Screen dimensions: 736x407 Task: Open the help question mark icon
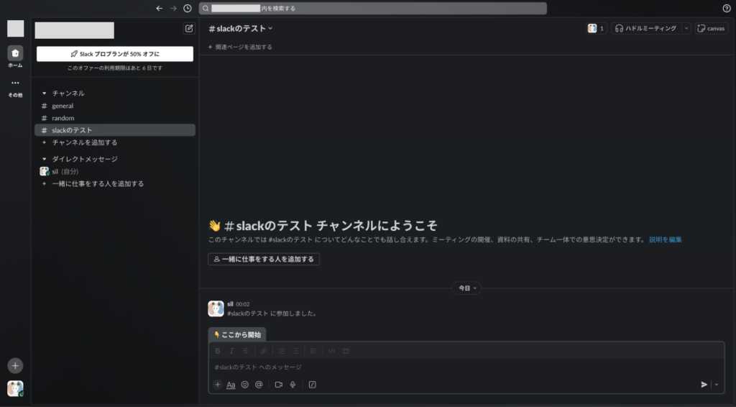[726, 8]
